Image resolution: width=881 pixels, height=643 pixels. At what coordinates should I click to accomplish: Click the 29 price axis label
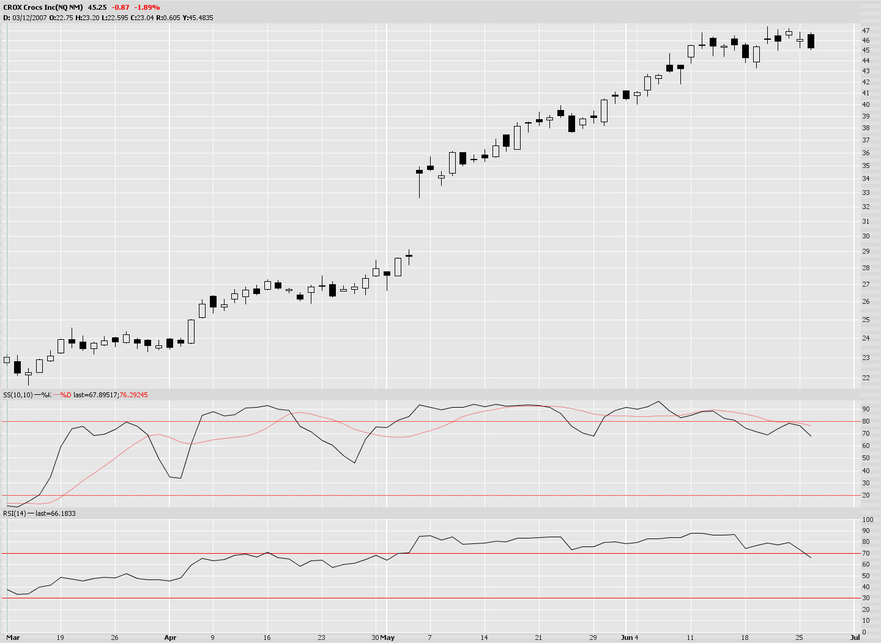866,251
